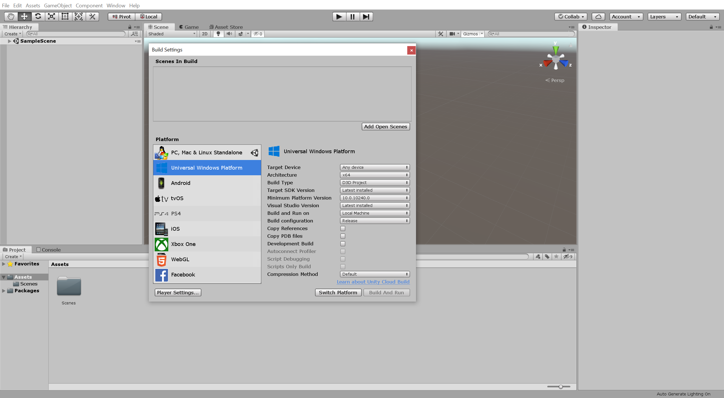Open Compression Method dropdown
Viewport: 724px width, 398px height.
point(375,274)
